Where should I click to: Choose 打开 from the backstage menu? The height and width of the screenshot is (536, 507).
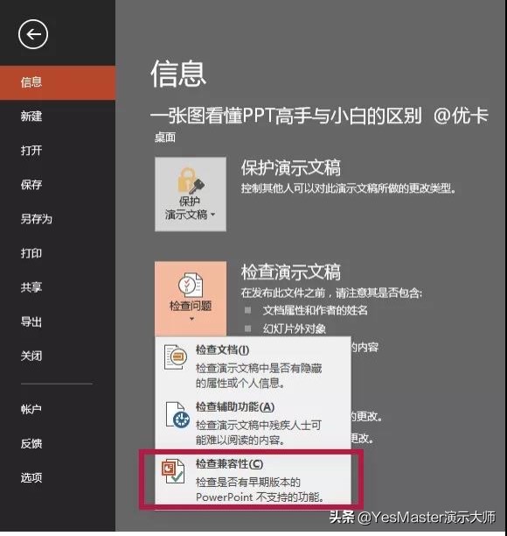click(58, 151)
